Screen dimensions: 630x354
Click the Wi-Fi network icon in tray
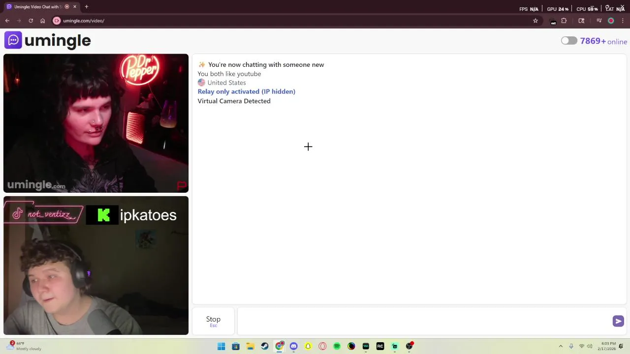tap(582, 346)
